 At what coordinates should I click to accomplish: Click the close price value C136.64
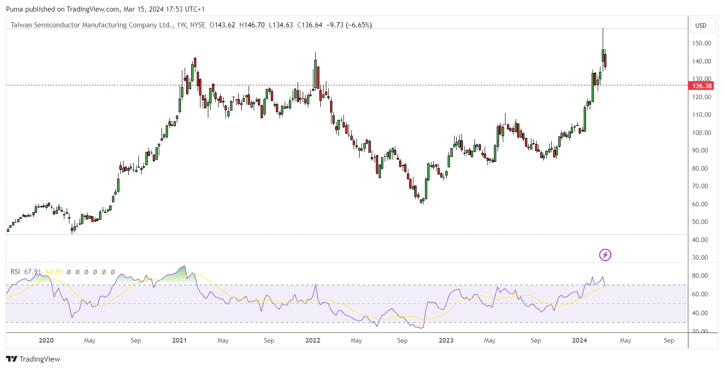coord(310,25)
